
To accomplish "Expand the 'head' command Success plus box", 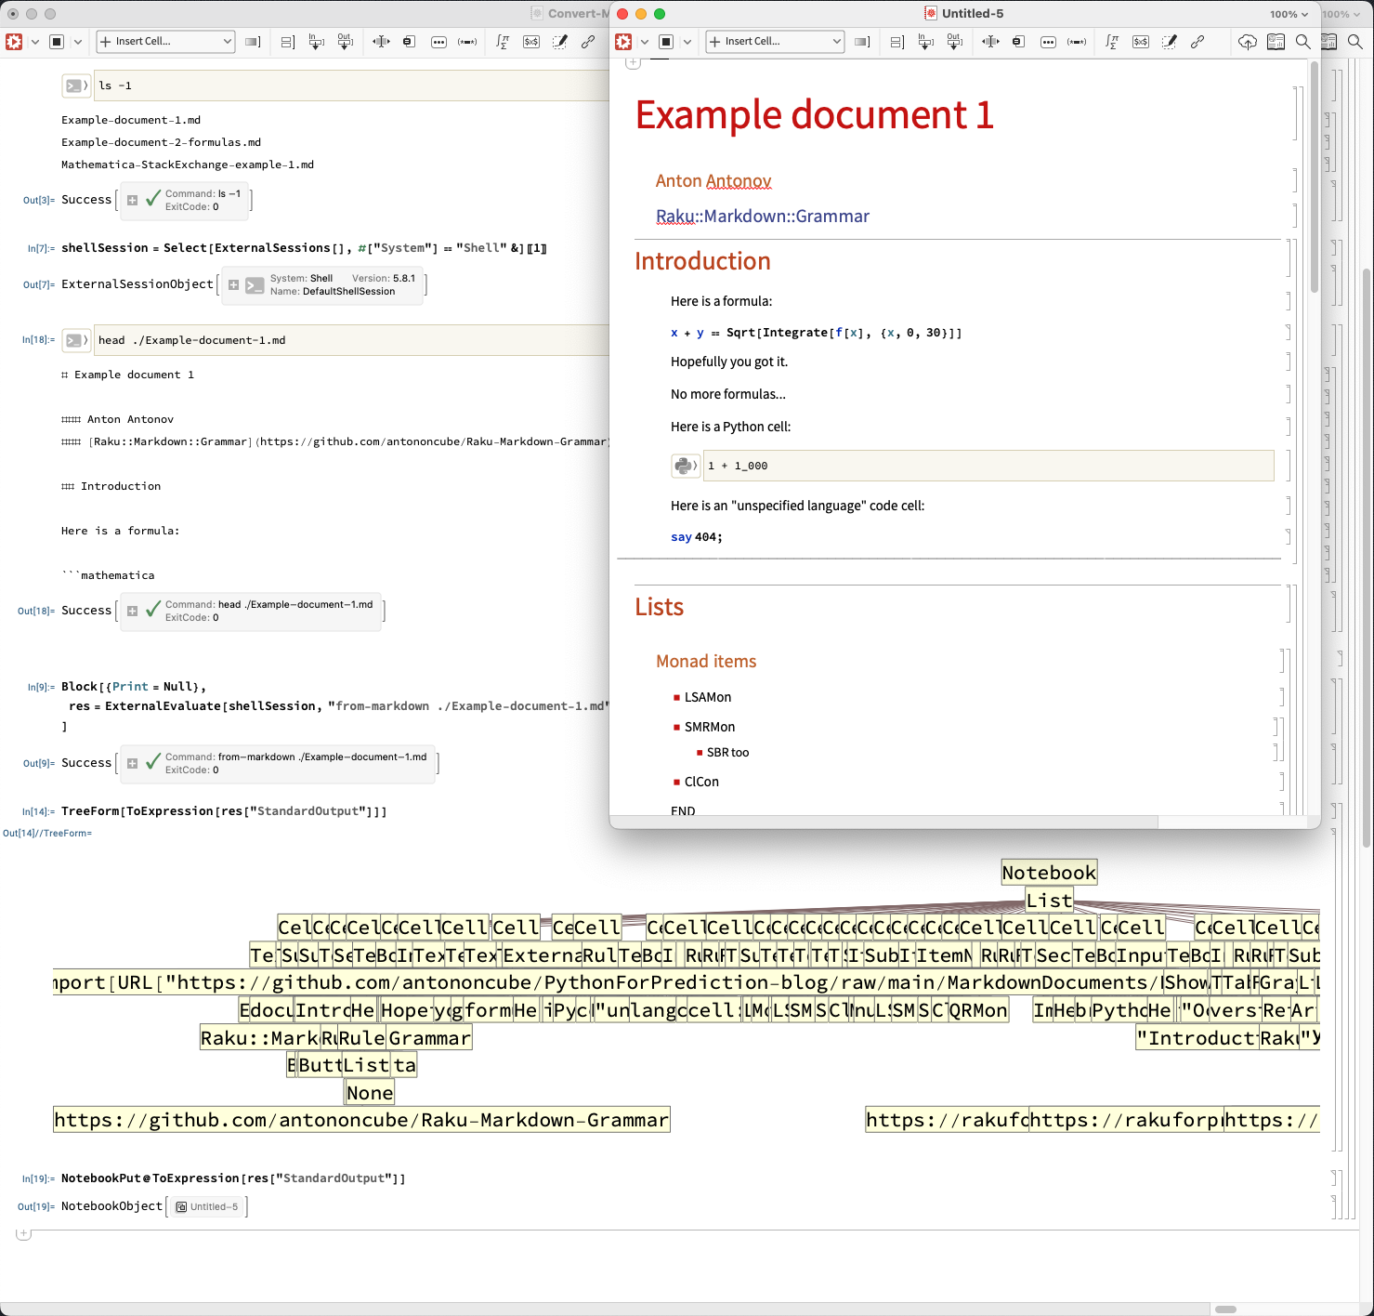I will point(132,611).
